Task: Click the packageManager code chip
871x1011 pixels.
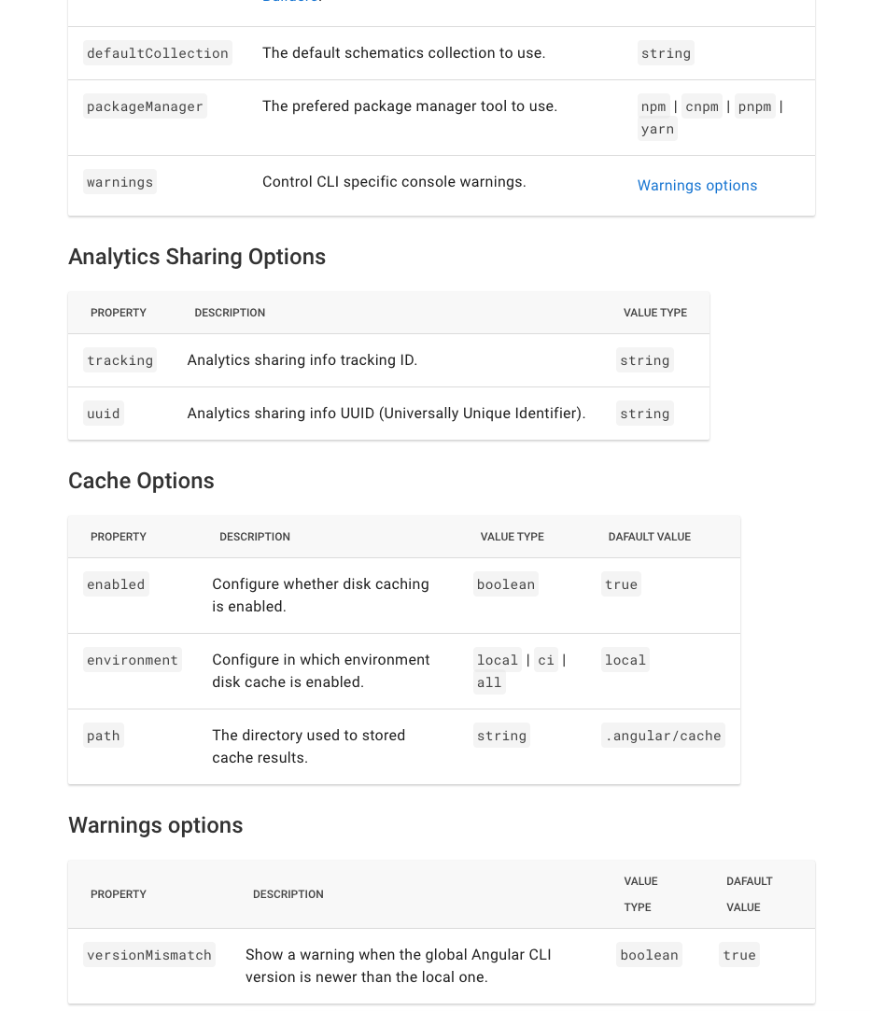Action: click(x=145, y=105)
